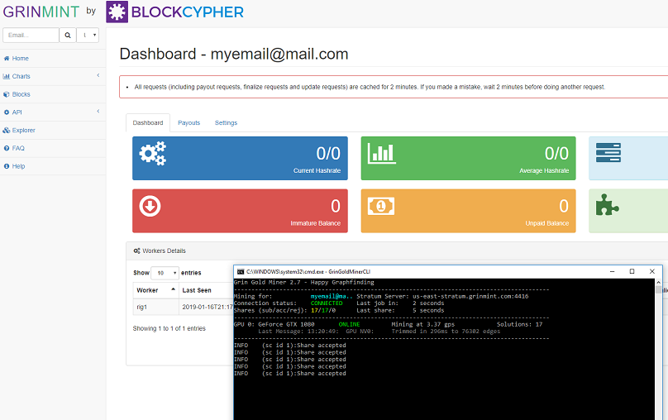Click the Explorer icon in sidebar
The height and width of the screenshot is (420, 668).
pyautogui.click(x=7, y=131)
